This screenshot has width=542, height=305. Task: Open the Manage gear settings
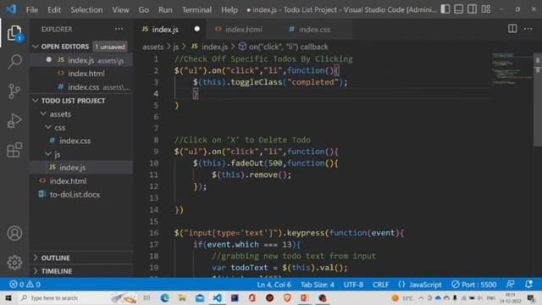point(14,263)
